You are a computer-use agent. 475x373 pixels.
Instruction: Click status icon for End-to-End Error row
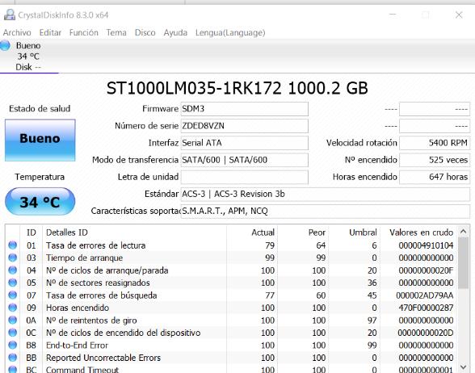13,346
